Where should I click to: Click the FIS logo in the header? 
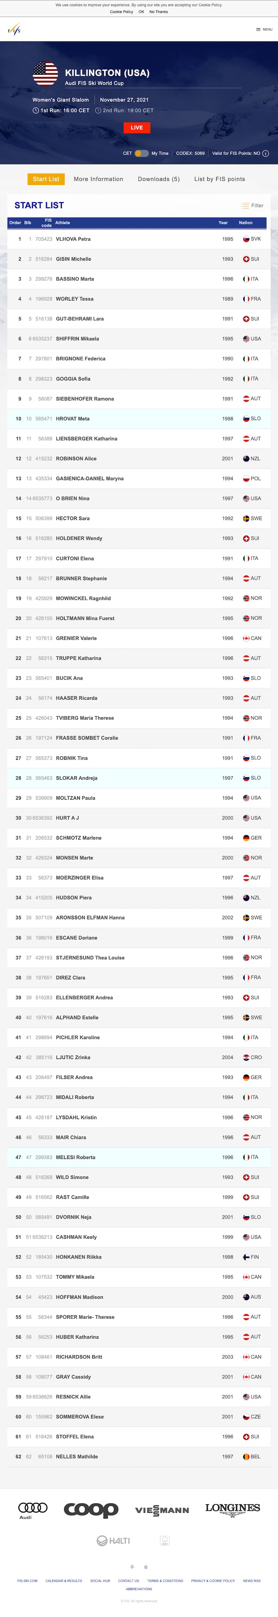coord(14,29)
